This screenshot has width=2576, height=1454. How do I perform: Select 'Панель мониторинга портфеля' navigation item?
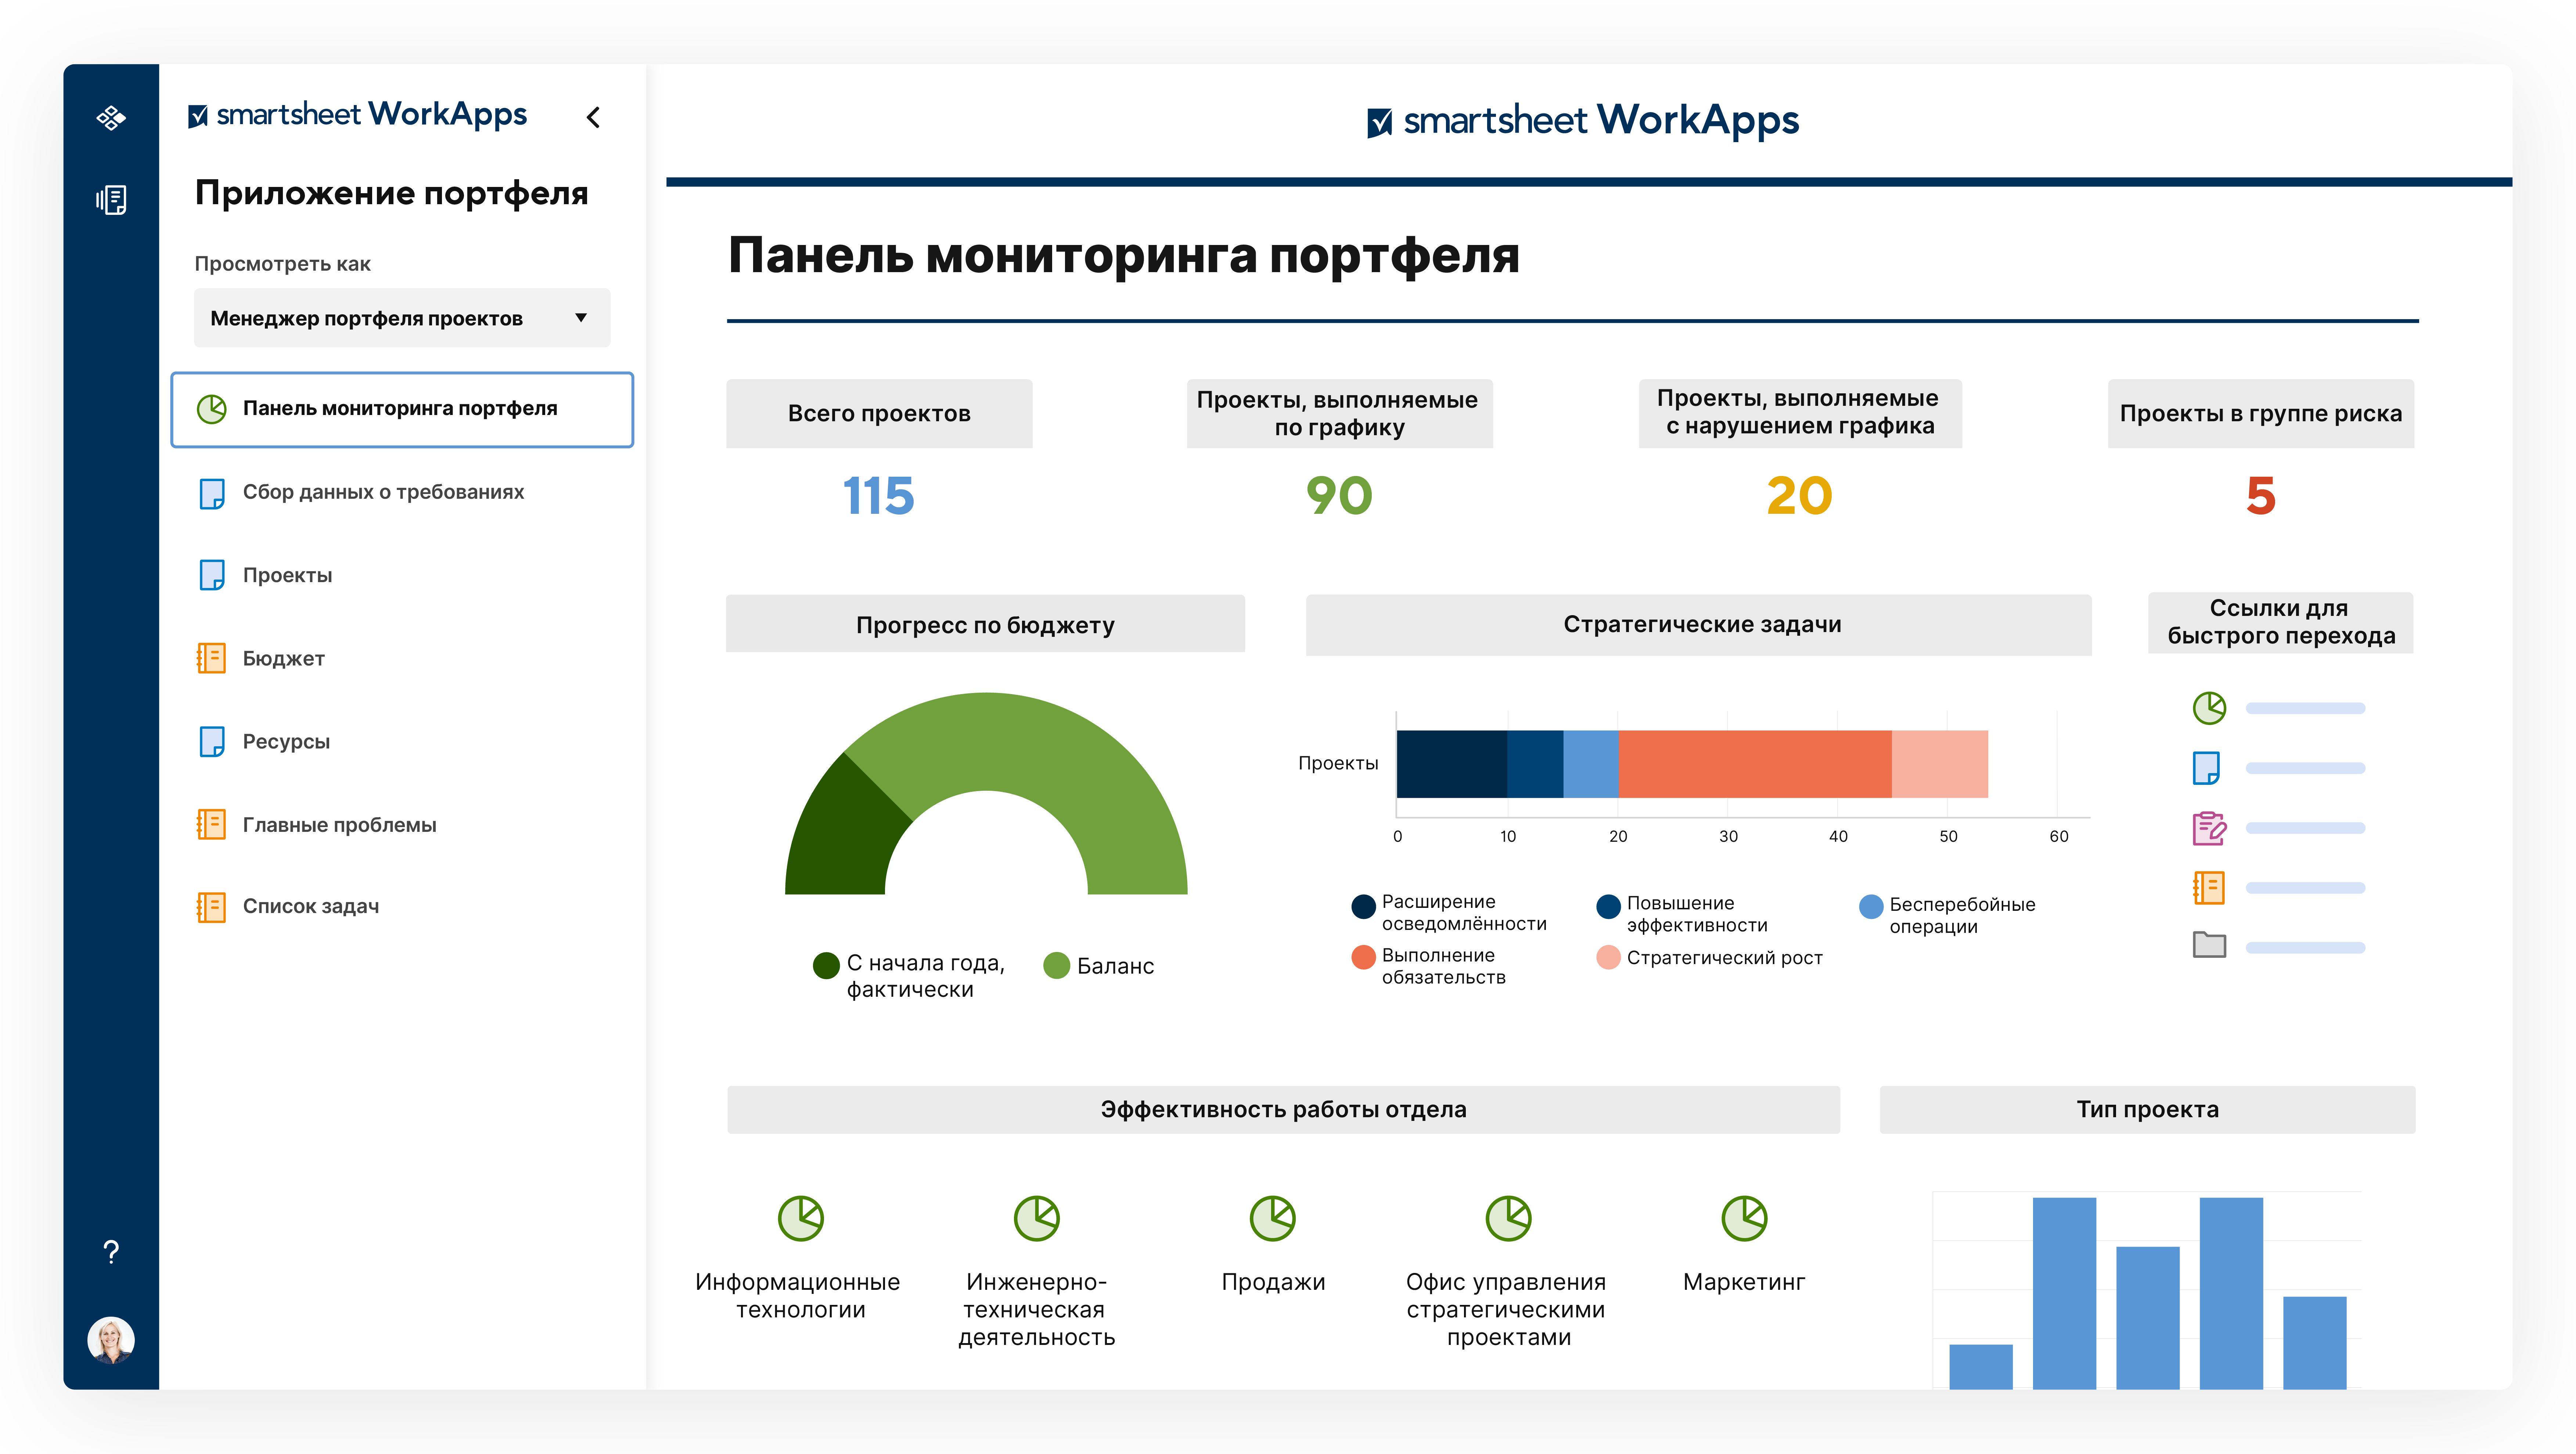coord(402,409)
